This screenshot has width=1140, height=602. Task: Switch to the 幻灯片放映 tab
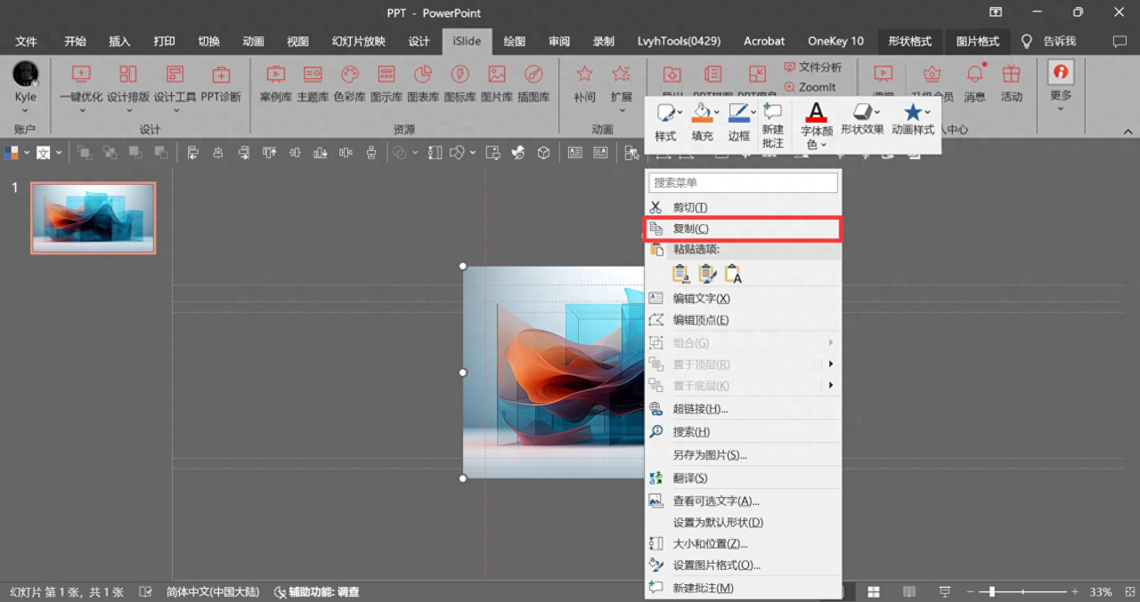coord(359,41)
